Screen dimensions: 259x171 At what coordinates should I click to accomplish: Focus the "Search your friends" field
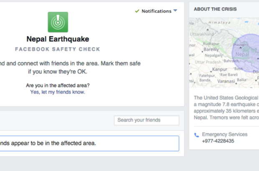point(146,120)
